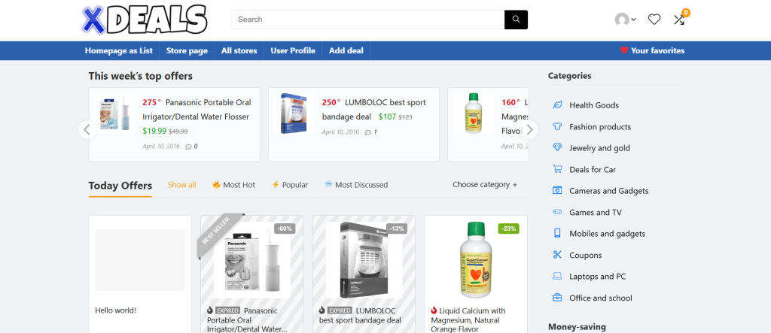Expand the Choose category dropdown
The height and width of the screenshot is (333, 771).
pyautogui.click(x=485, y=185)
